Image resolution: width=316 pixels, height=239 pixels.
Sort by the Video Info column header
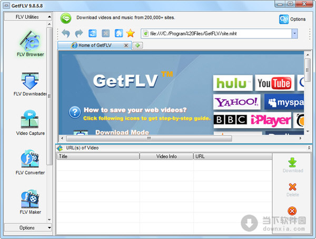pos(166,156)
